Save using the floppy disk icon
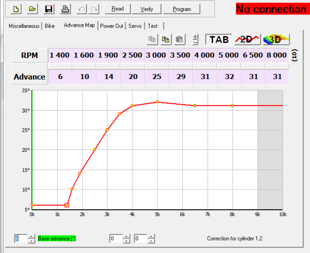The width and height of the screenshot is (310, 253). pos(49,9)
